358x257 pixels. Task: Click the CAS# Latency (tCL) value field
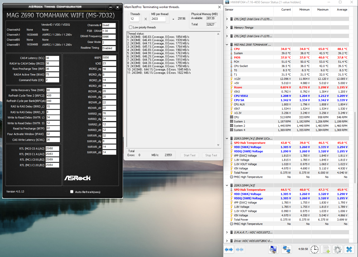52,58
